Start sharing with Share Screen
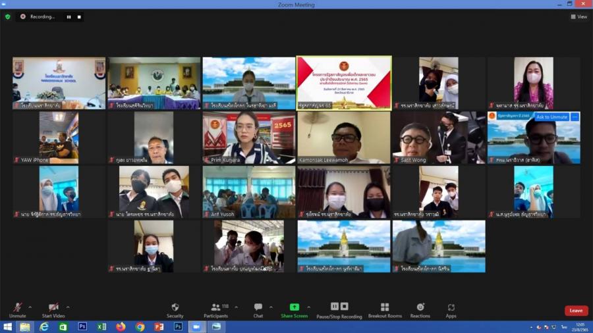Screen dimensions: 593x333 (294, 309)
